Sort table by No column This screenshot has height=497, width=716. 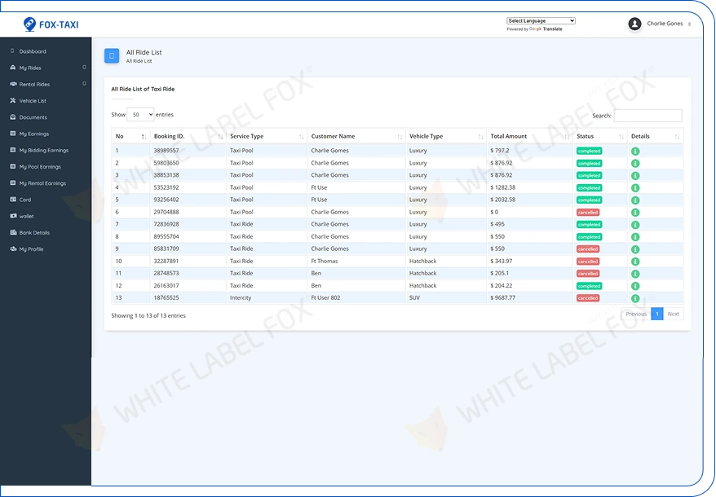point(130,136)
